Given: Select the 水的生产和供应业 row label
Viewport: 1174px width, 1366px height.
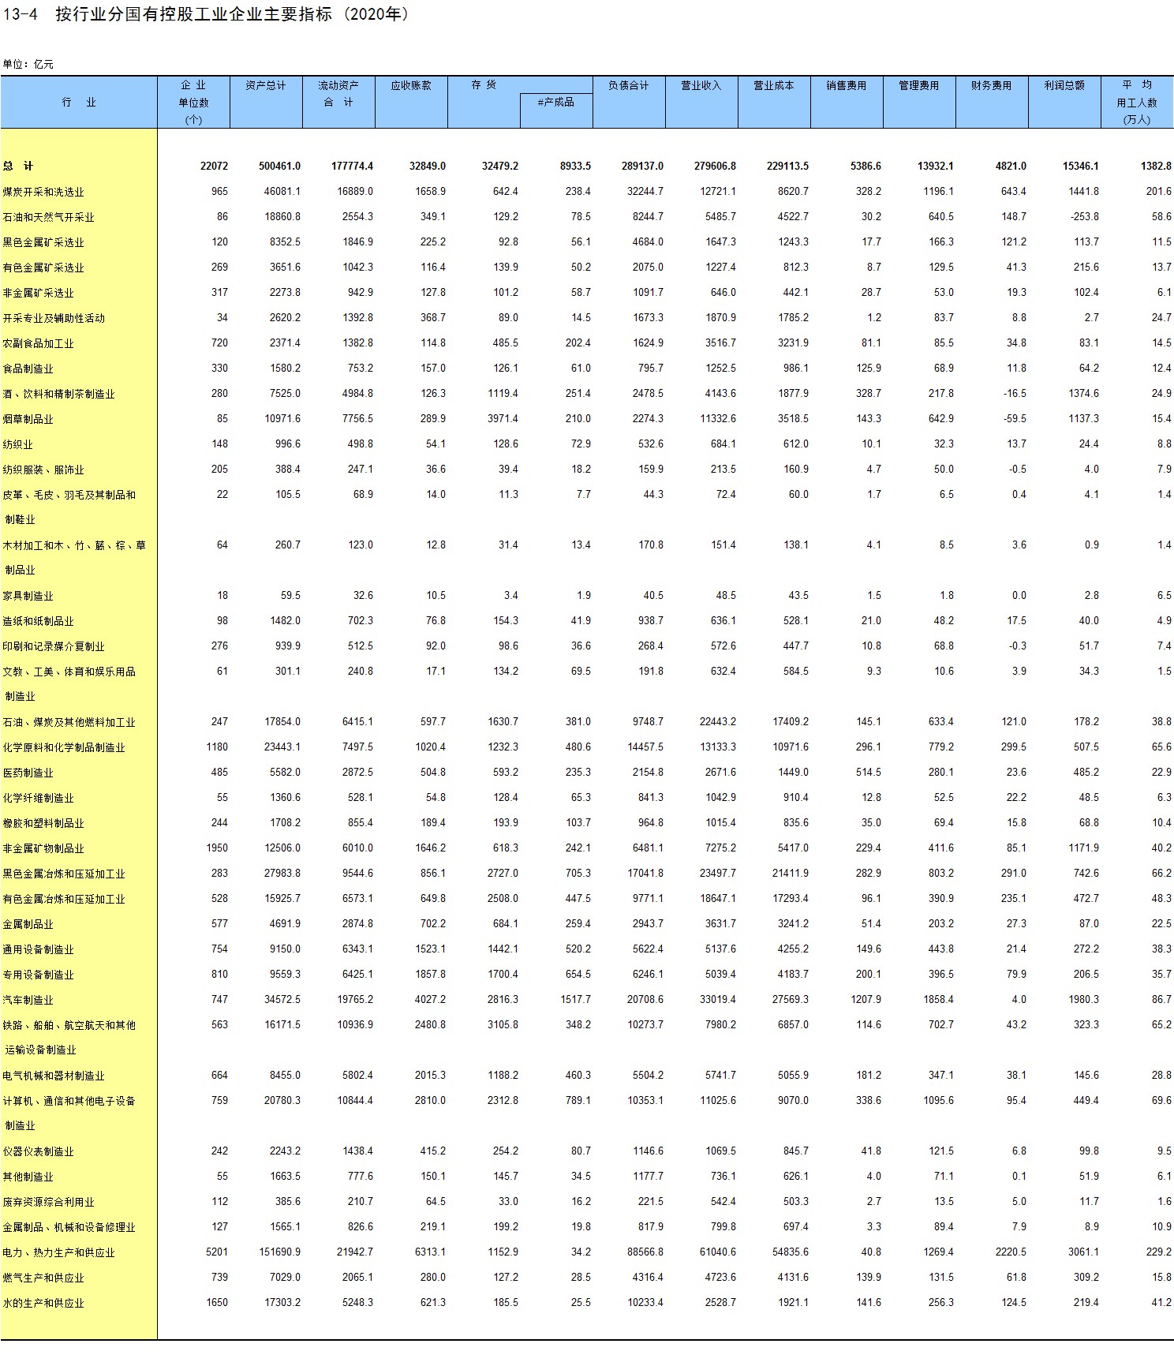Looking at the screenshot, I should pos(43,1303).
